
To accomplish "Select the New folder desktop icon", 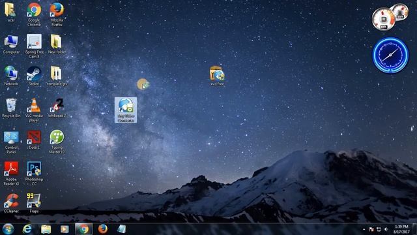I will [57, 44].
